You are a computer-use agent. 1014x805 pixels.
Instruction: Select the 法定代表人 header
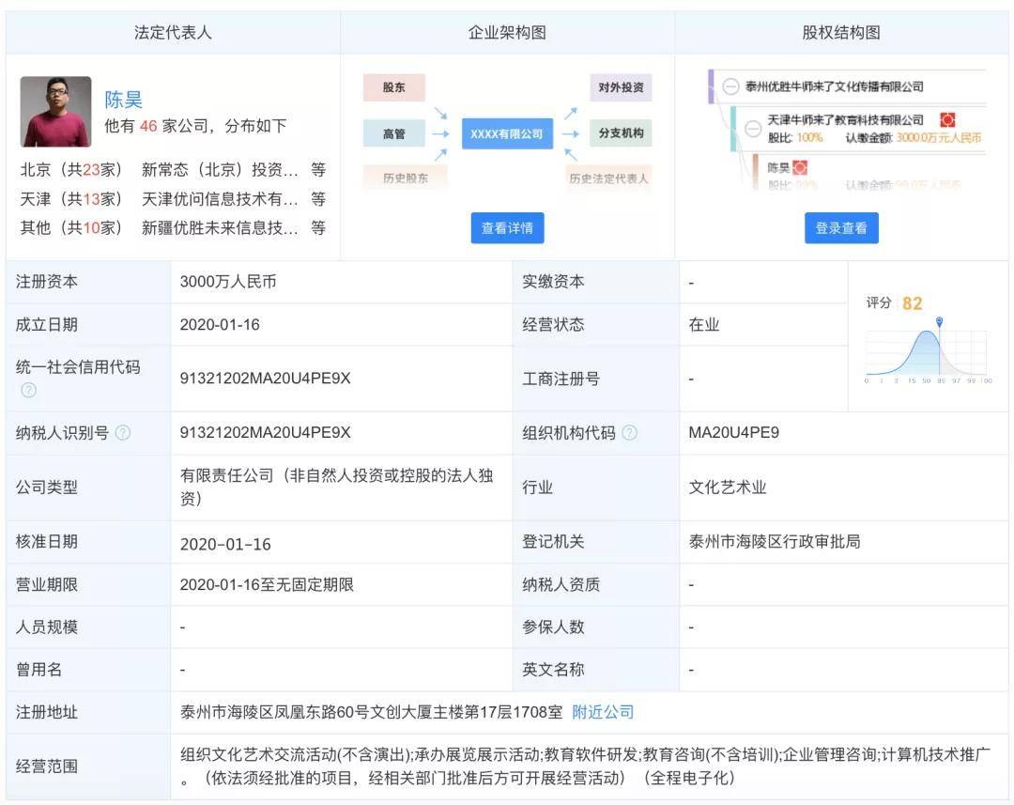click(x=173, y=32)
